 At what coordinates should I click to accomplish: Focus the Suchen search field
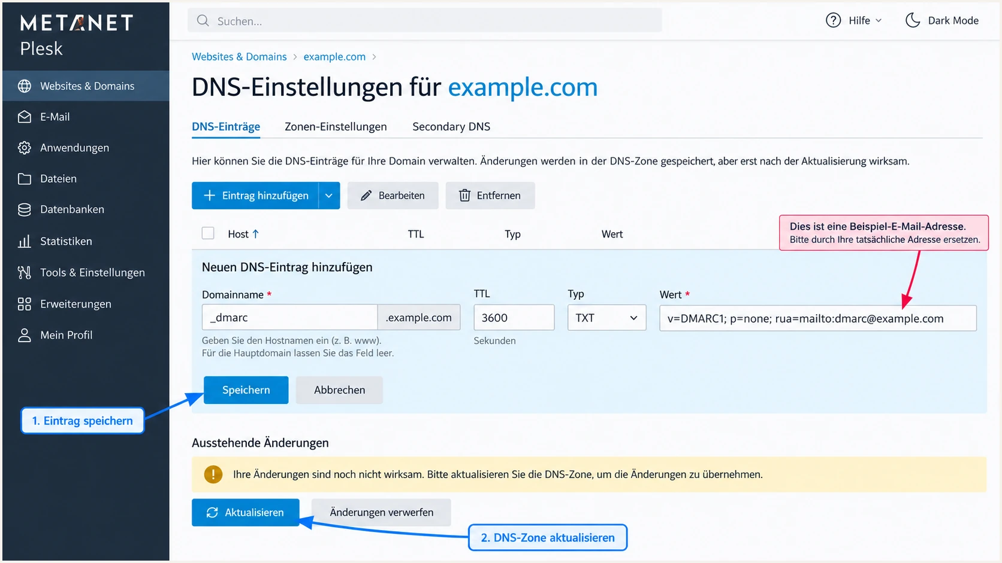[x=425, y=21]
